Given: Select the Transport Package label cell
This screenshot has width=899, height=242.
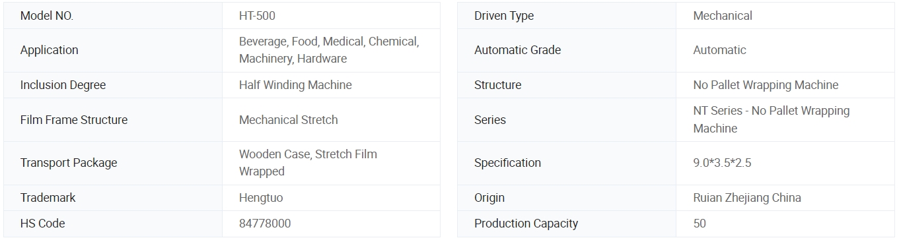Looking at the screenshot, I should (x=113, y=163).
